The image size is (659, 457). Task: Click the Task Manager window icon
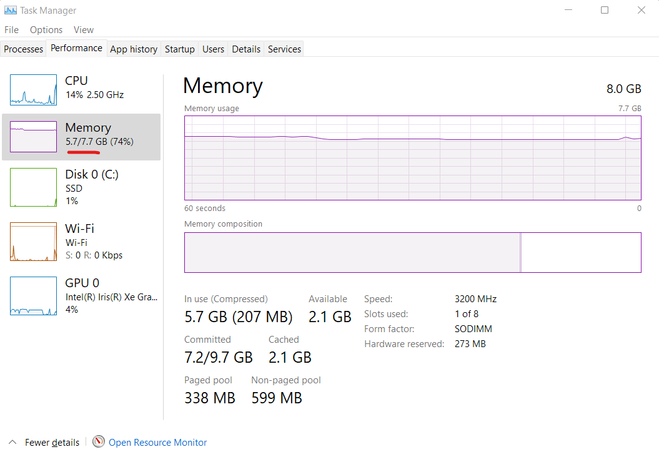click(x=11, y=10)
